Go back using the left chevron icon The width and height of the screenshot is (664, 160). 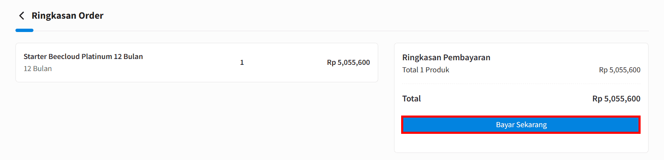tap(22, 16)
